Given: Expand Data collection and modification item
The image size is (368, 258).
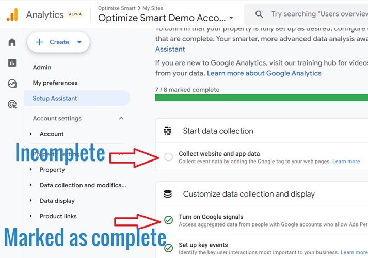Looking at the screenshot, I should tap(31, 185).
